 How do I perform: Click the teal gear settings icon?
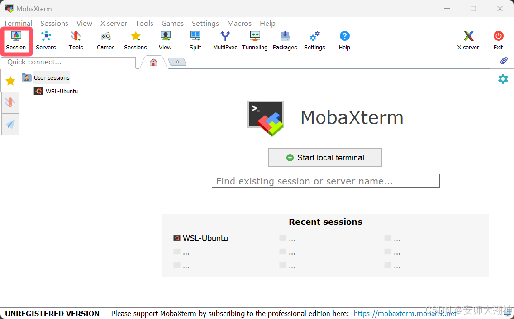point(503,79)
